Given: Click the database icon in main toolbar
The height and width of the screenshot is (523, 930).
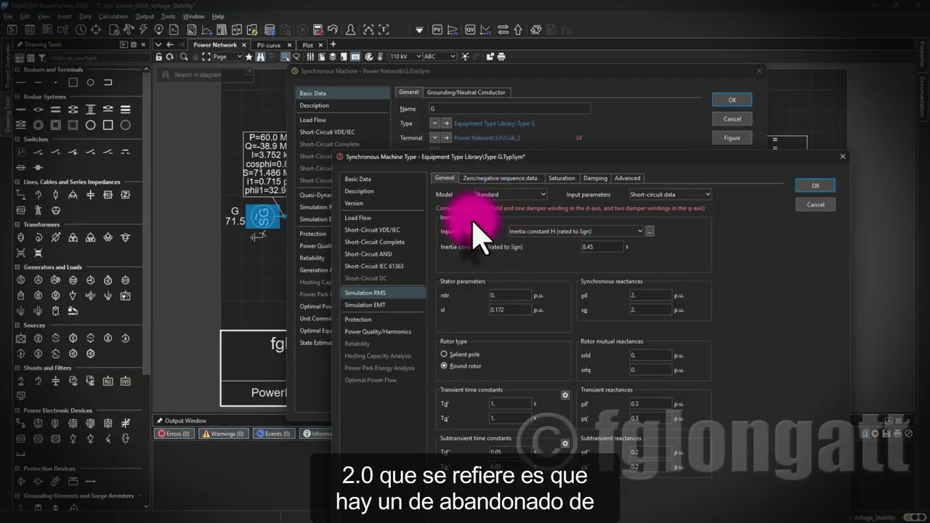Looking at the screenshot, I should (x=270, y=30).
